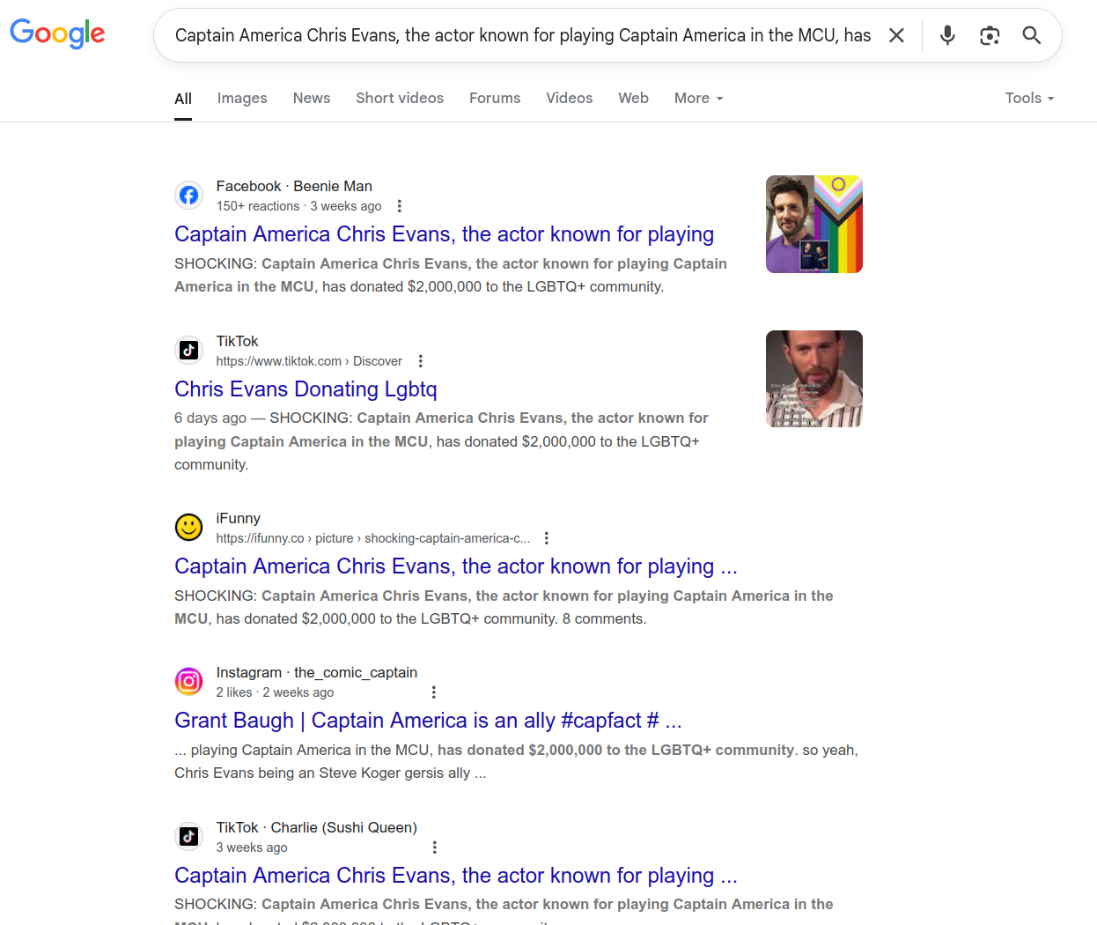
Task: Click the TikTok favicon on Charlie Sushi Queen result
Action: tap(188, 836)
